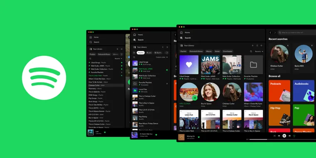
Task: Clear the Playlists filter in middle window
Action: point(134,53)
